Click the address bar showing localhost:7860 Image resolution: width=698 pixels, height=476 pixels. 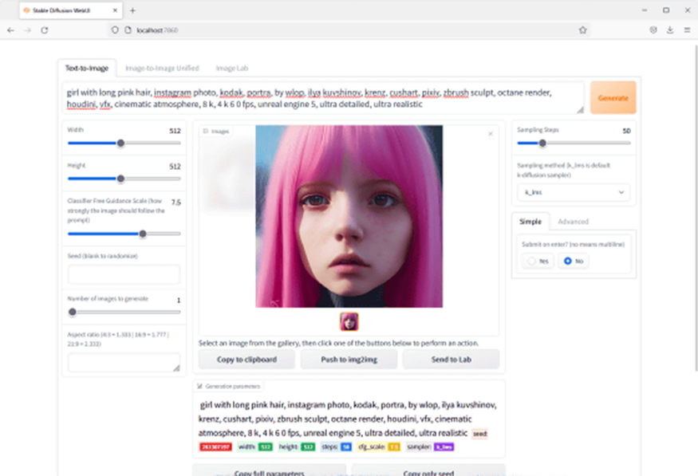(349, 30)
